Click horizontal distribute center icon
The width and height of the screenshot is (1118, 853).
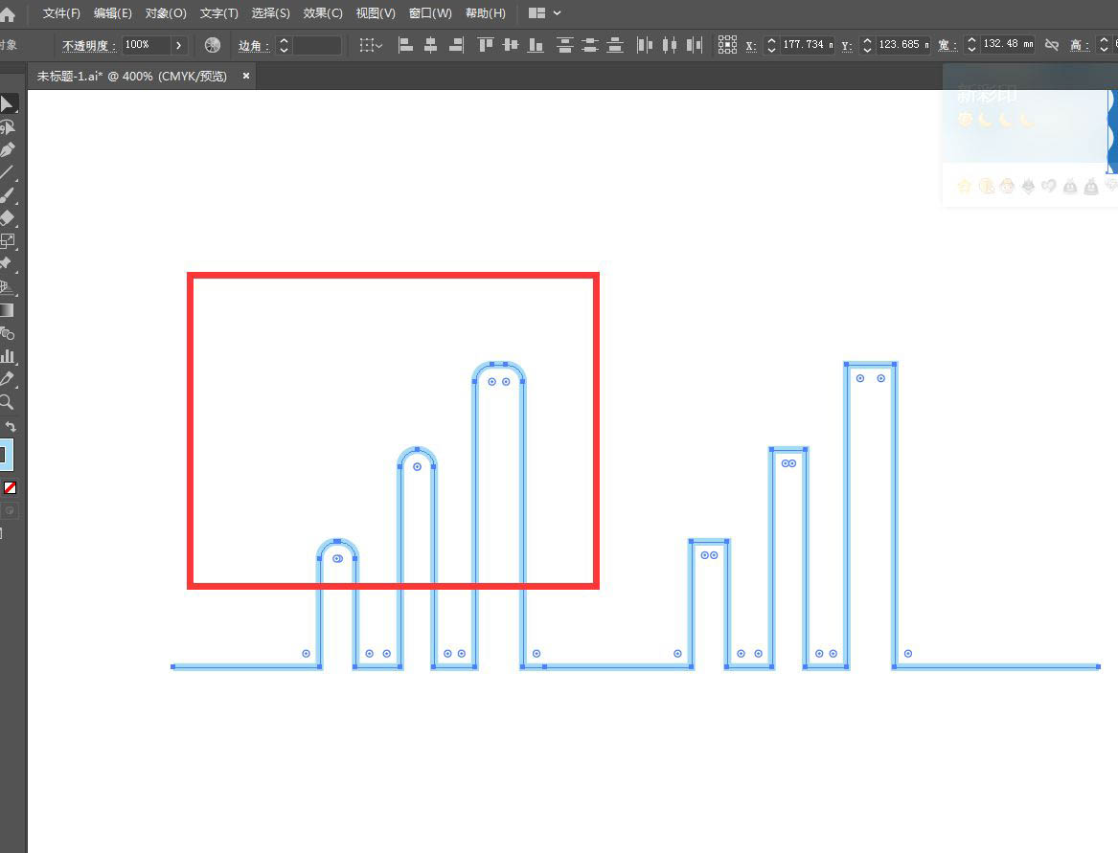pos(670,45)
